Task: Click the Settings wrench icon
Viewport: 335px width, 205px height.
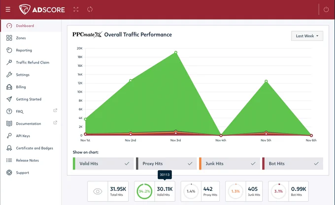Action: point(9,75)
